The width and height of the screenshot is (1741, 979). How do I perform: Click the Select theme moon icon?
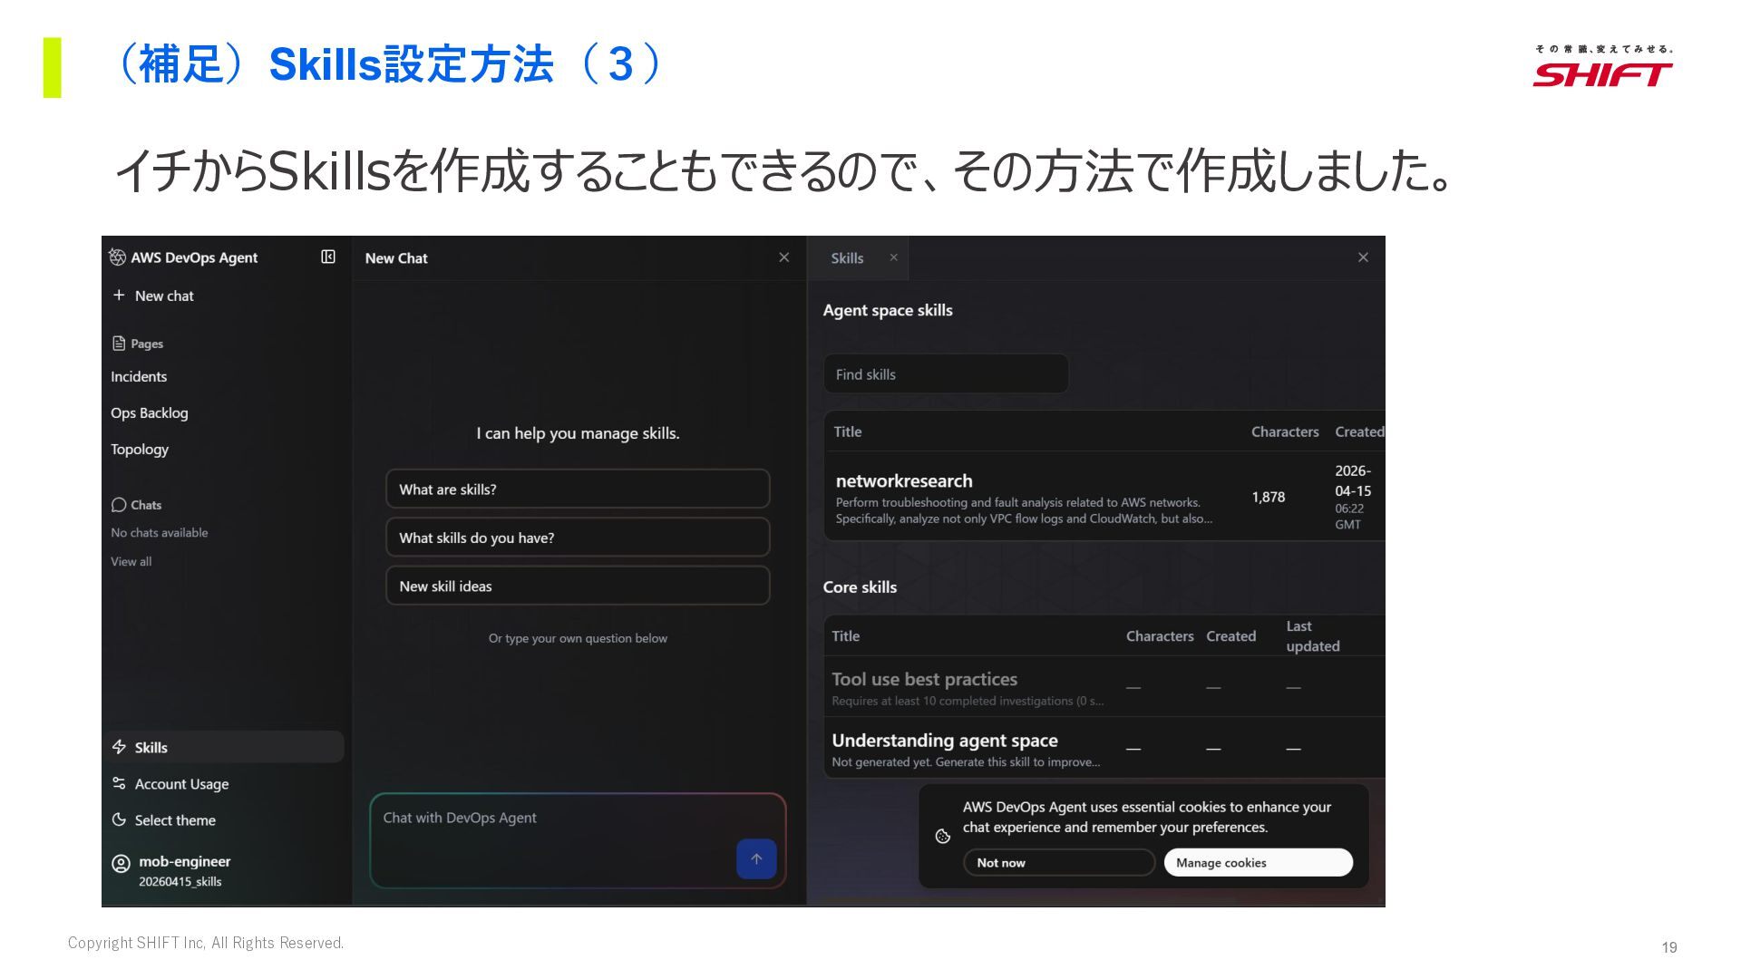(119, 820)
